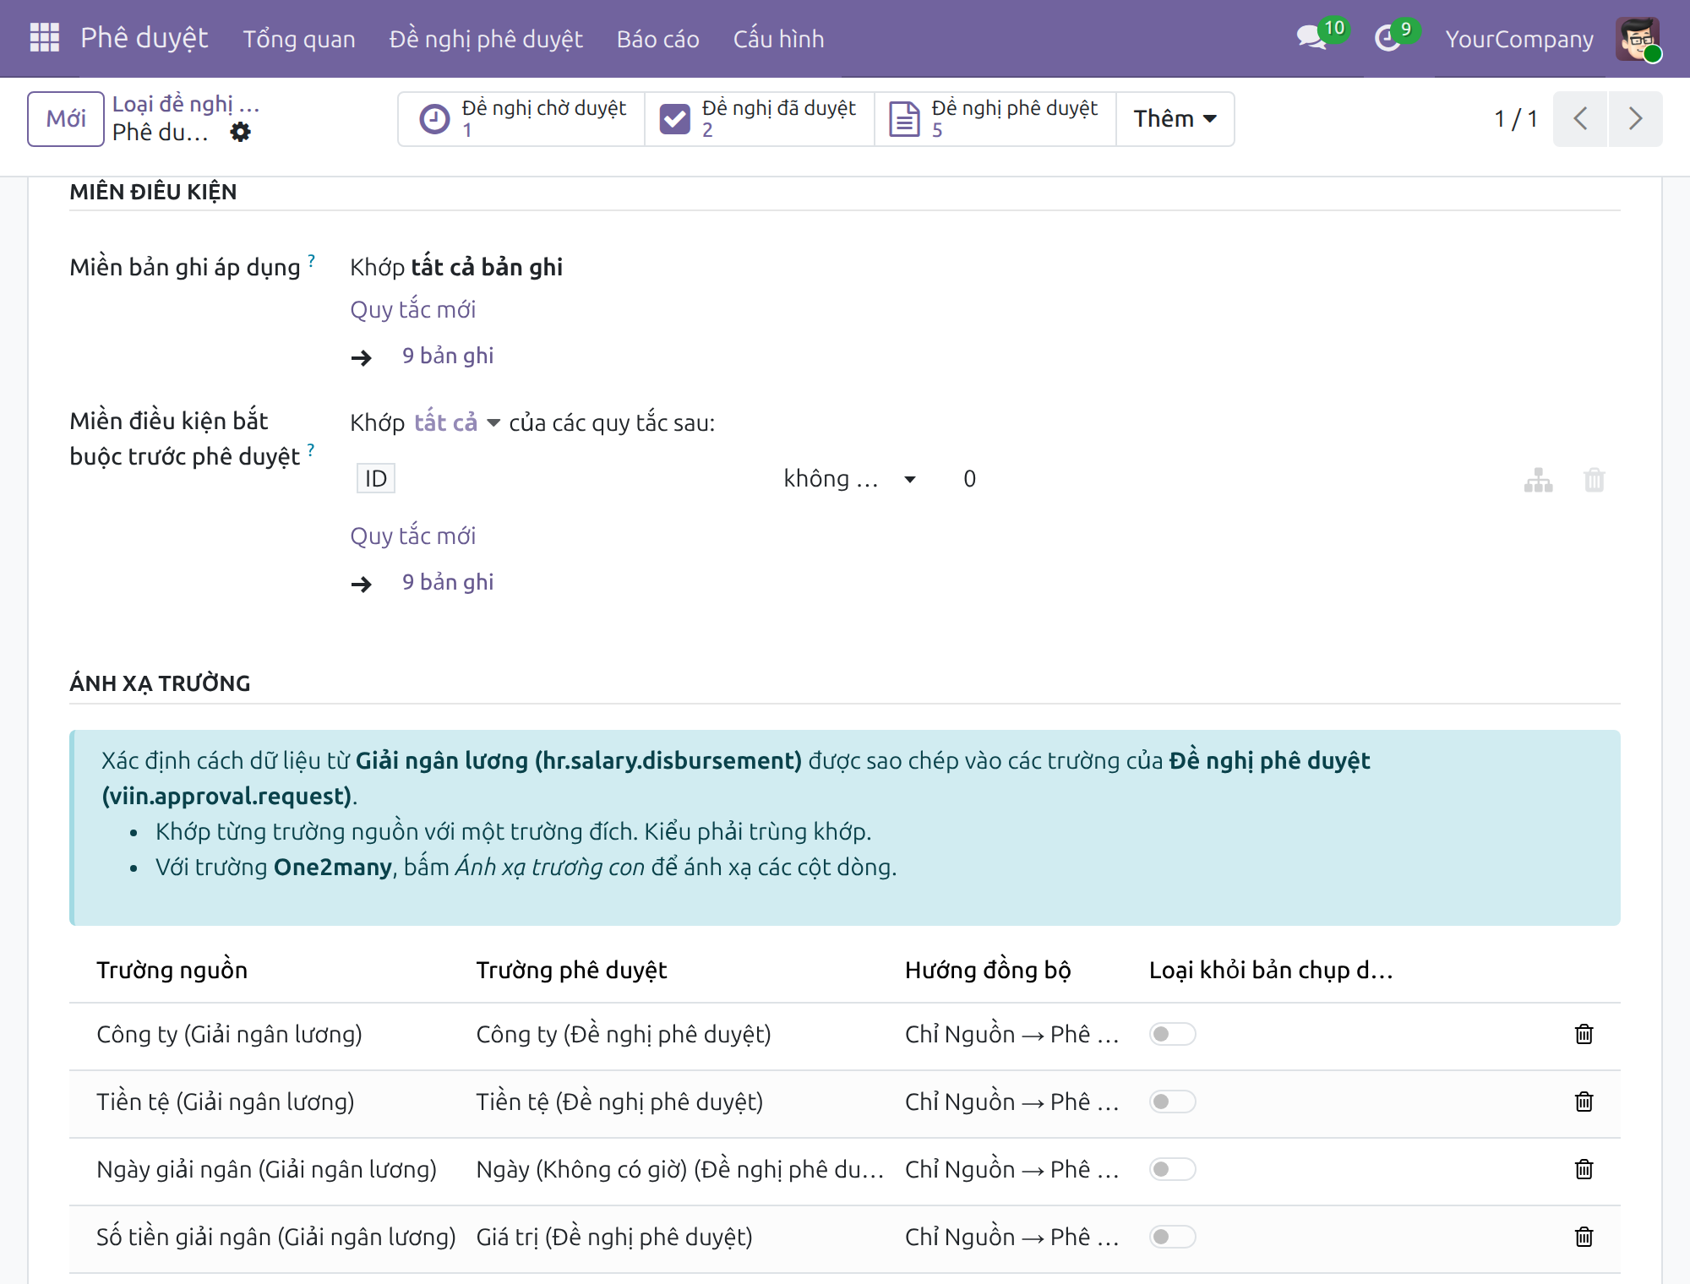1690x1284 pixels.
Task: Show help for Miền điều kiện bắt buộc
Action: (311, 450)
